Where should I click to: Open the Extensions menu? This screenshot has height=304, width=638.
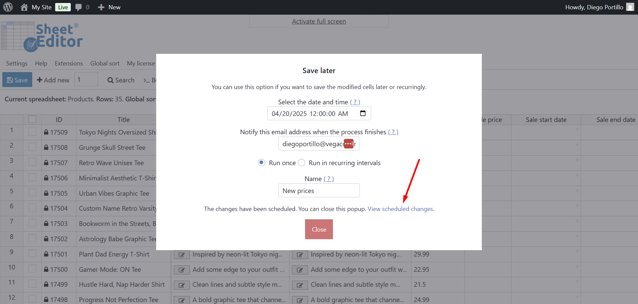tap(69, 63)
